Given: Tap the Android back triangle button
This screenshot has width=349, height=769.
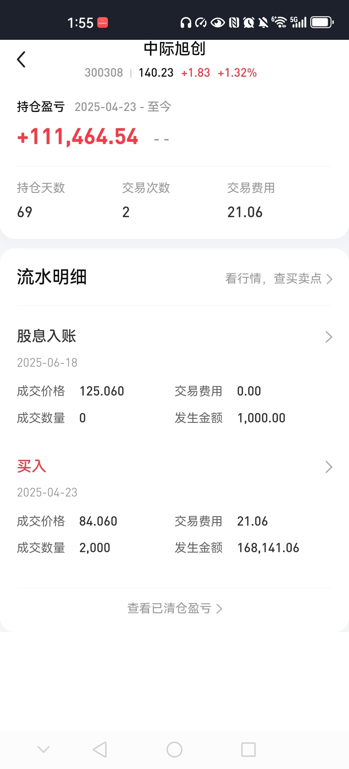Looking at the screenshot, I should click(100, 749).
